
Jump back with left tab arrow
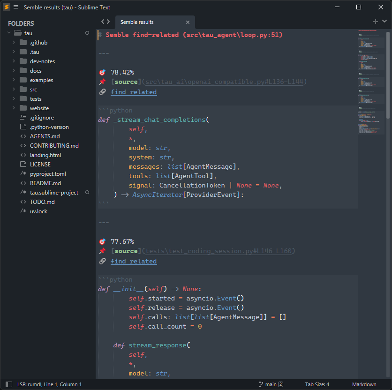click(103, 22)
